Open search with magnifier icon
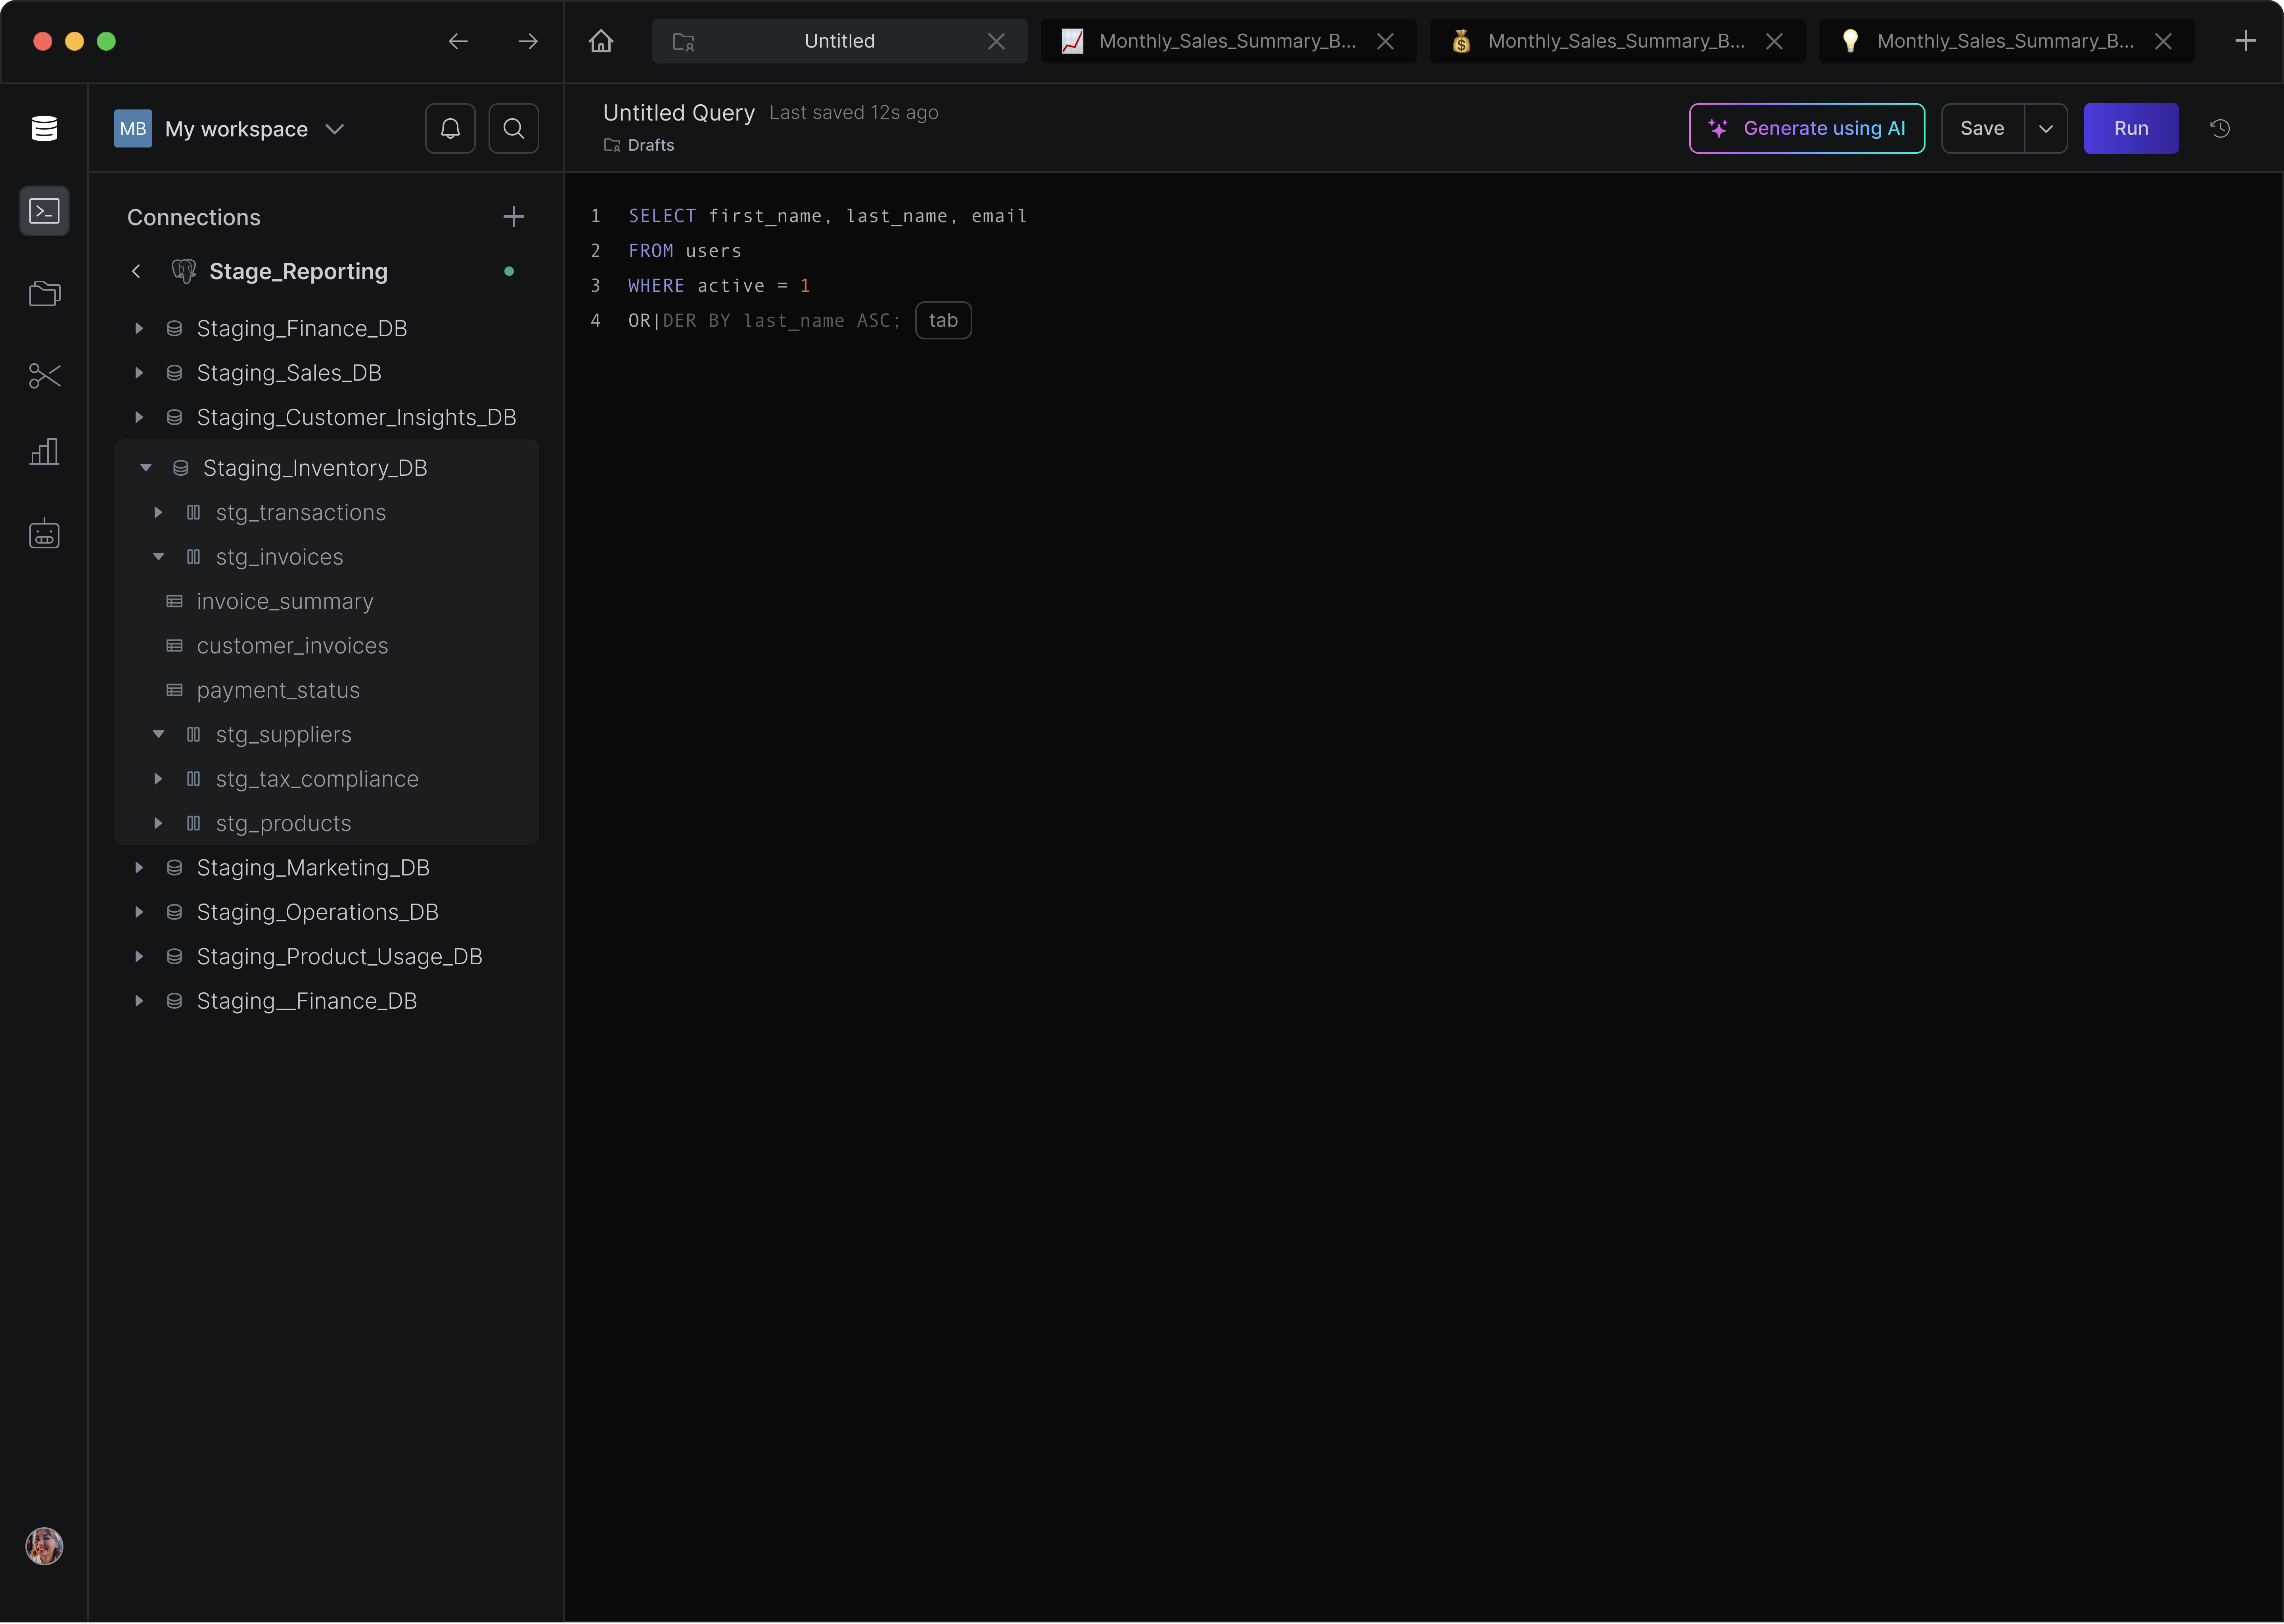Viewport: 2284px width, 1624px height. pos(513,128)
